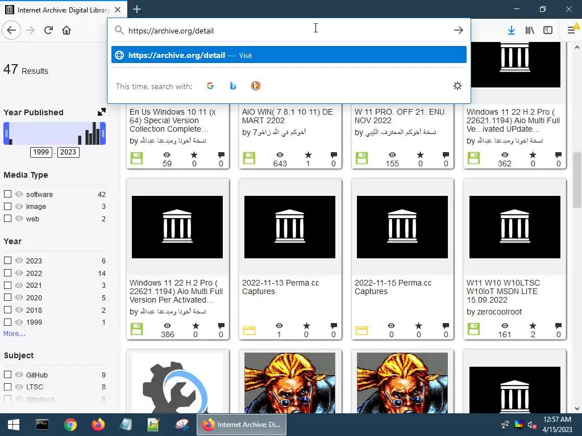The width and height of the screenshot is (582, 436).
Task: Check the 2023 year filter
Action: [x=7, y=260]
